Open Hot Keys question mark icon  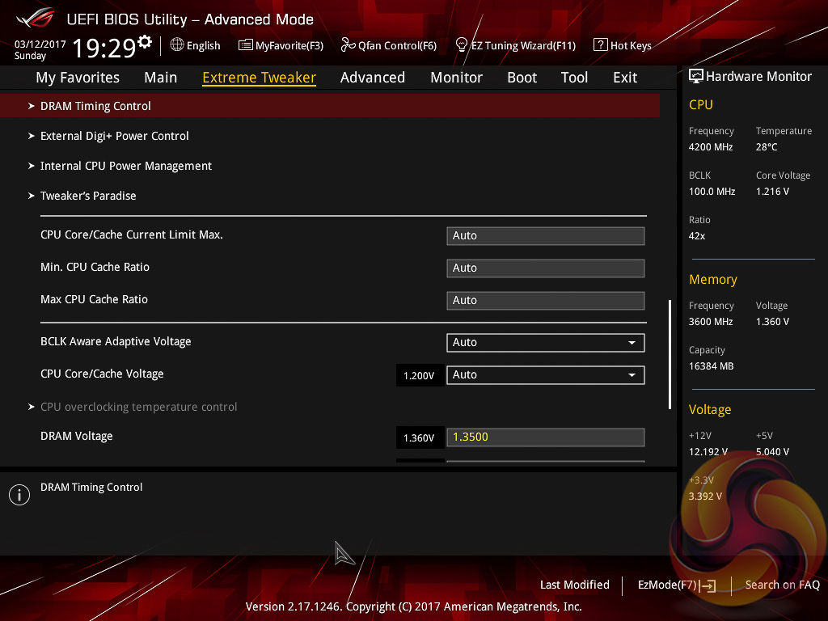coord(600,45)
